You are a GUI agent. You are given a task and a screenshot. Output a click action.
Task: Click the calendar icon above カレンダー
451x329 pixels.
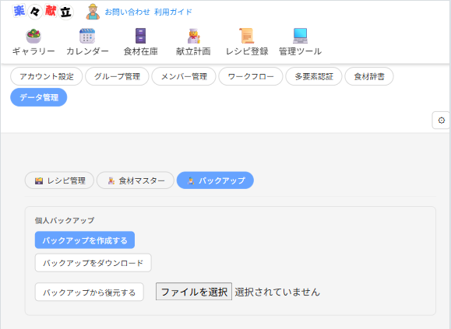[x=87, y=36]
